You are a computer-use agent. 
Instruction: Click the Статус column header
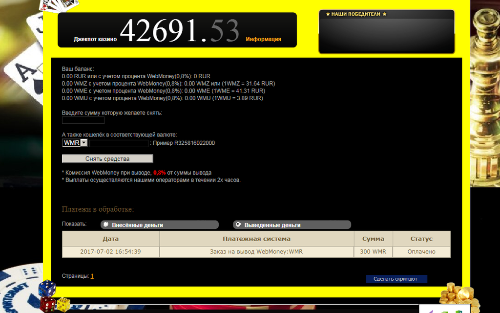click(421, 239)
